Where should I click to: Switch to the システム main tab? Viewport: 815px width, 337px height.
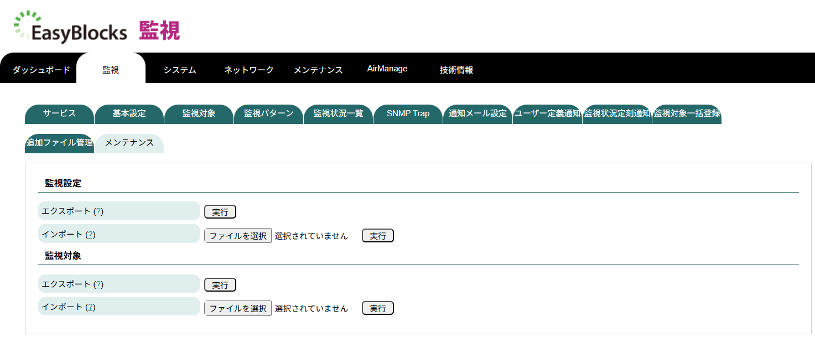(180, 70)
